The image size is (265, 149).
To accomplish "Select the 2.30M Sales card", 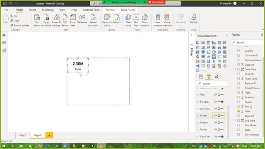I will [x=78, y=65].
